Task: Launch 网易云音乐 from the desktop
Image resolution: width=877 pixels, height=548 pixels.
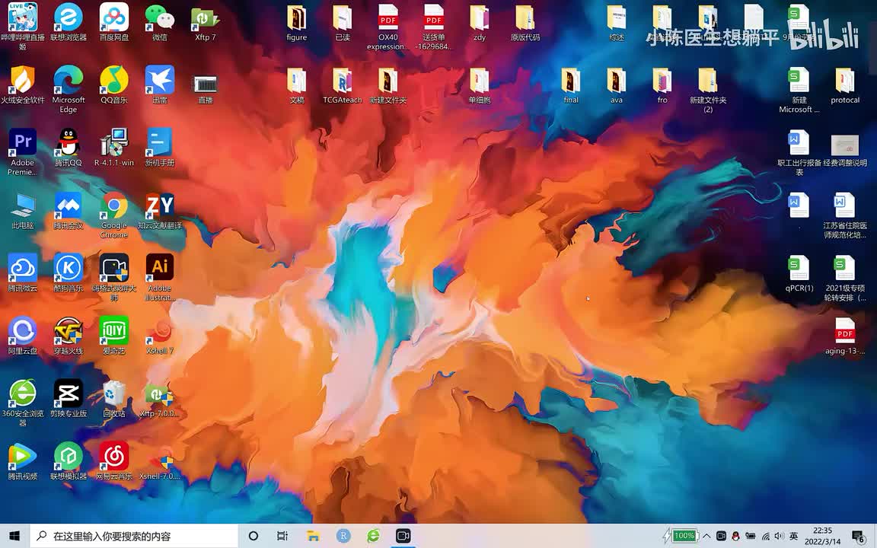Action: click(x=114, y=460)
